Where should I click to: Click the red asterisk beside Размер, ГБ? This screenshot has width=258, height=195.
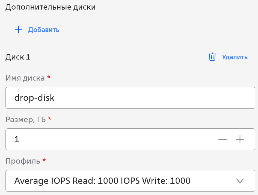(50, 119)
